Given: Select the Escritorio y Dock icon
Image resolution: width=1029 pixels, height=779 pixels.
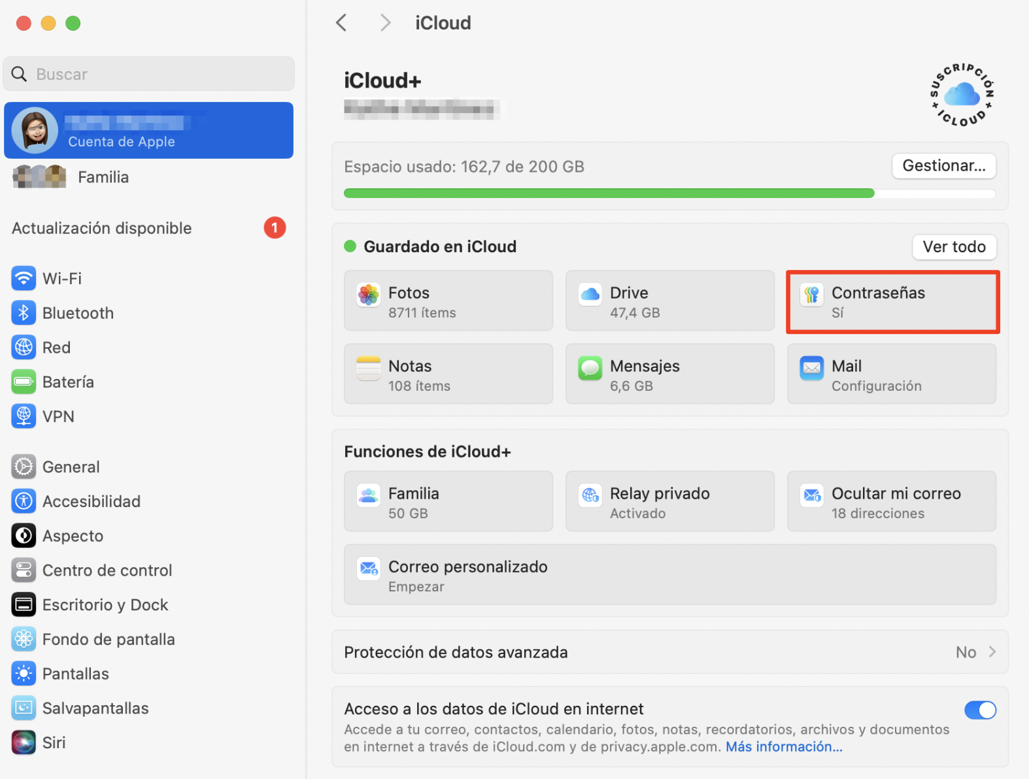Looking at the screenshot, I should click(x=24, y=605).
